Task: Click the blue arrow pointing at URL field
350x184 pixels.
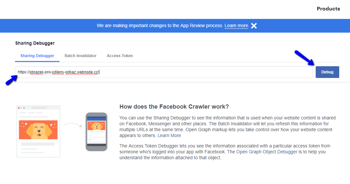Action: click(11, 80)
